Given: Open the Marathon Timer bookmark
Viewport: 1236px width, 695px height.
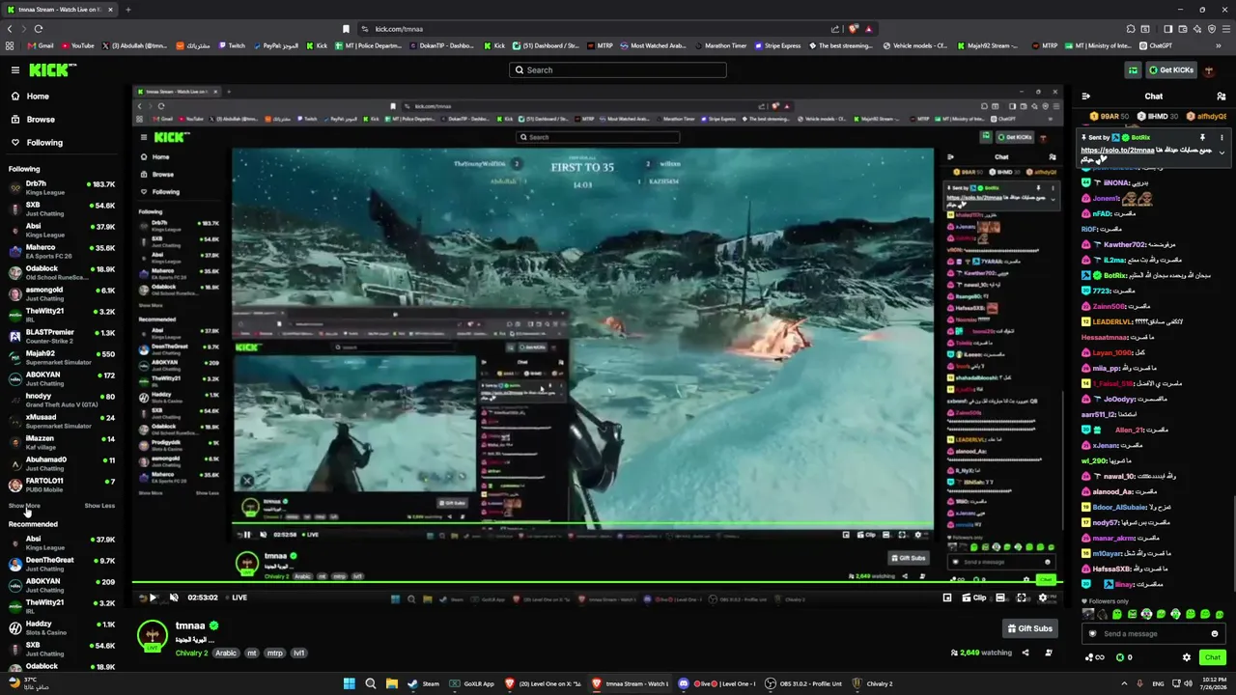Looking at the screenshot, I should [x=720, y=45].
